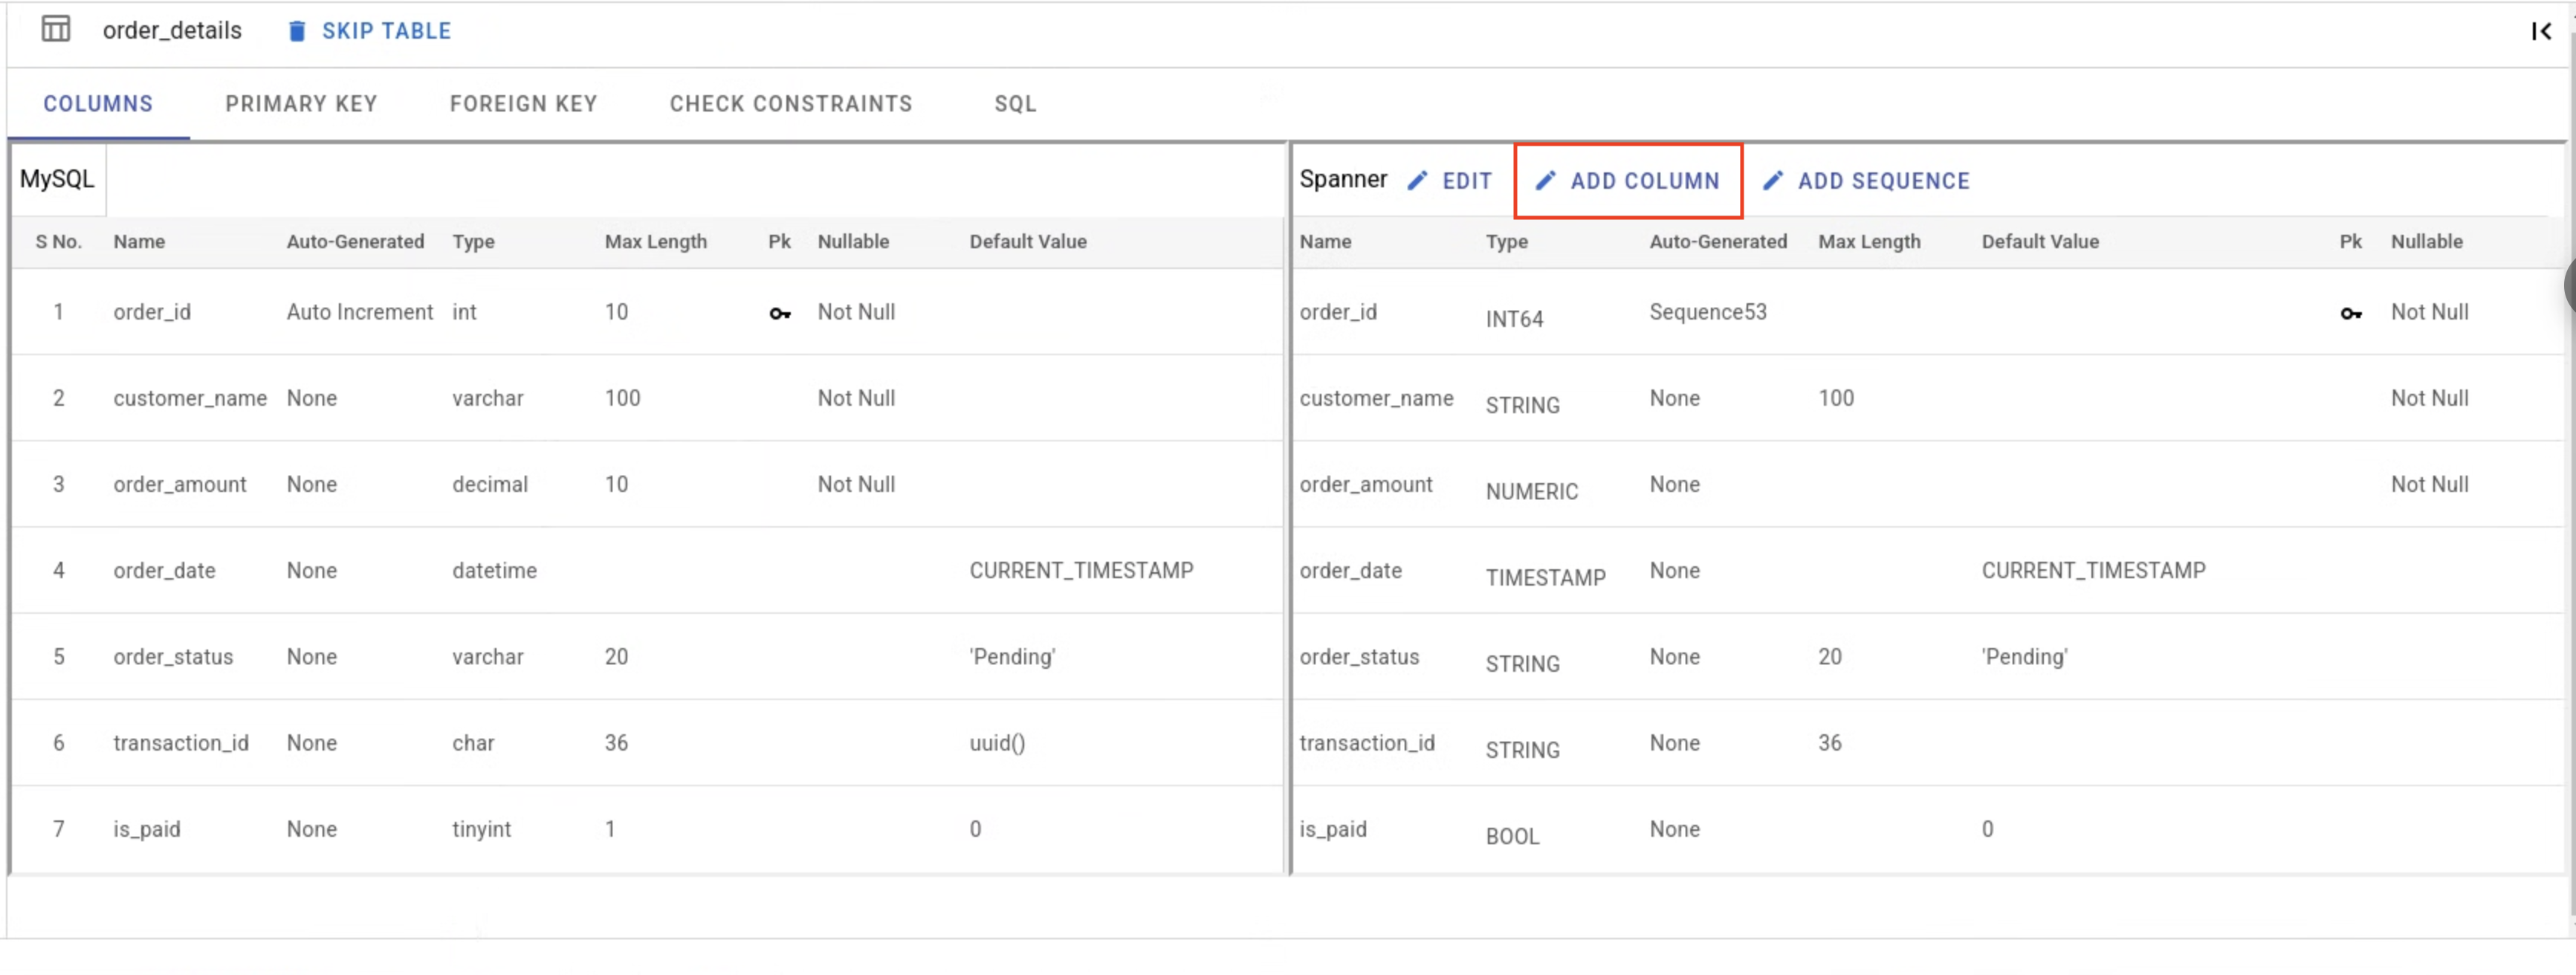Screen dimensions: 2576x975
Task: Click Spanner Not Null for order_amount
Action: pos(2430,484)
